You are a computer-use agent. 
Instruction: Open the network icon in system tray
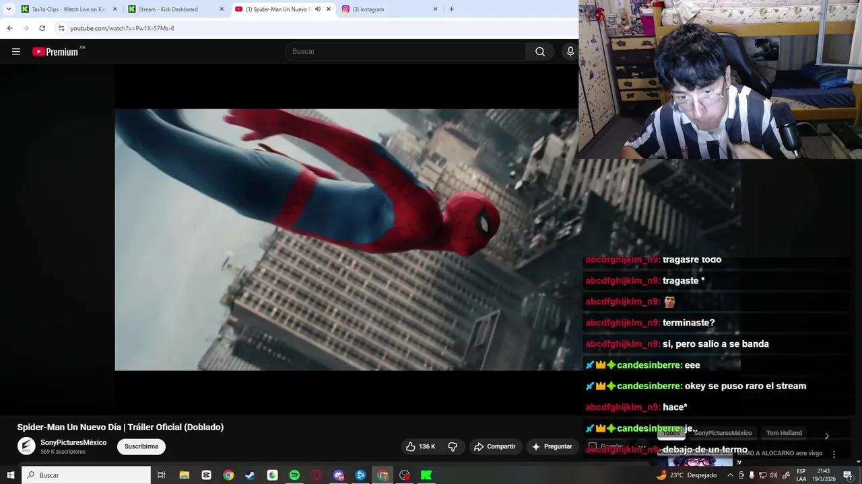pyautogui.click(x=762, y=475)
